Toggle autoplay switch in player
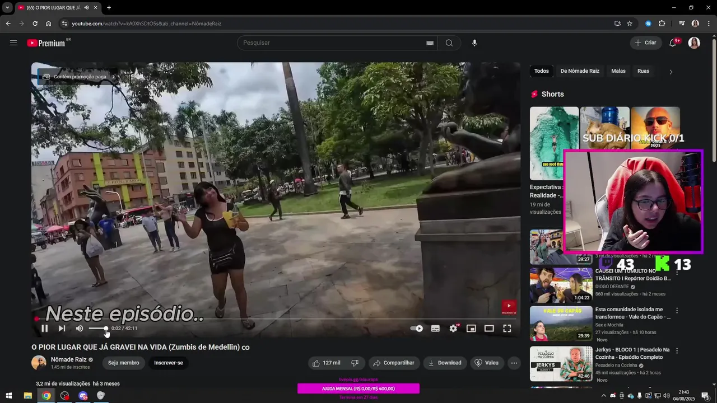The width and height of the screenshot is (717, 403). [416, 329]
